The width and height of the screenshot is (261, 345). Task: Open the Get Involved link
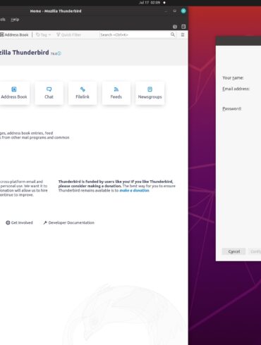click(19, 222)
